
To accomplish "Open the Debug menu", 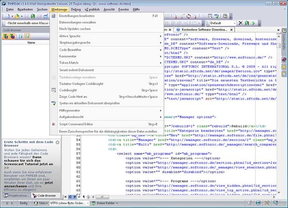I will pyautogui.click(x=76, y=9).
